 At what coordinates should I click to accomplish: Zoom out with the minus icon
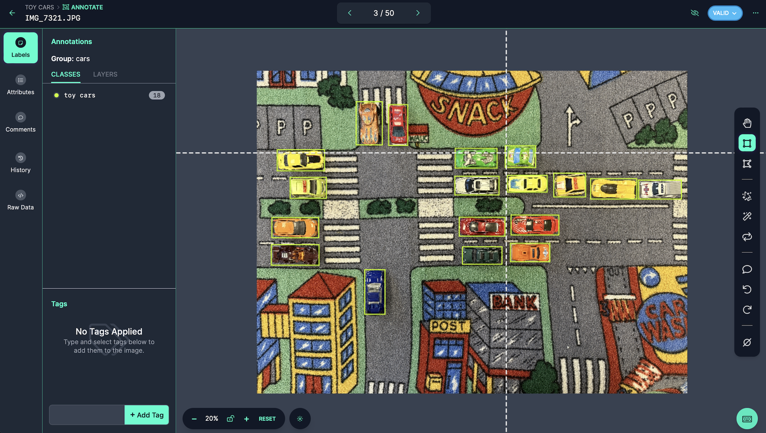194,419
